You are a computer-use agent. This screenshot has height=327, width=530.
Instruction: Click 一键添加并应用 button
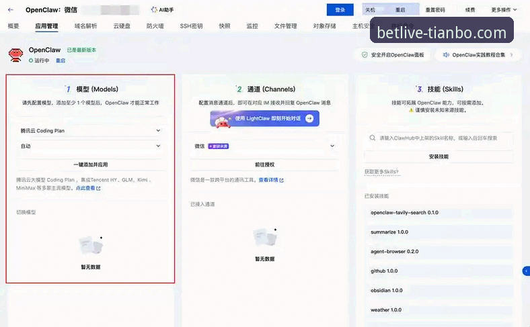(x=90, y=165)
